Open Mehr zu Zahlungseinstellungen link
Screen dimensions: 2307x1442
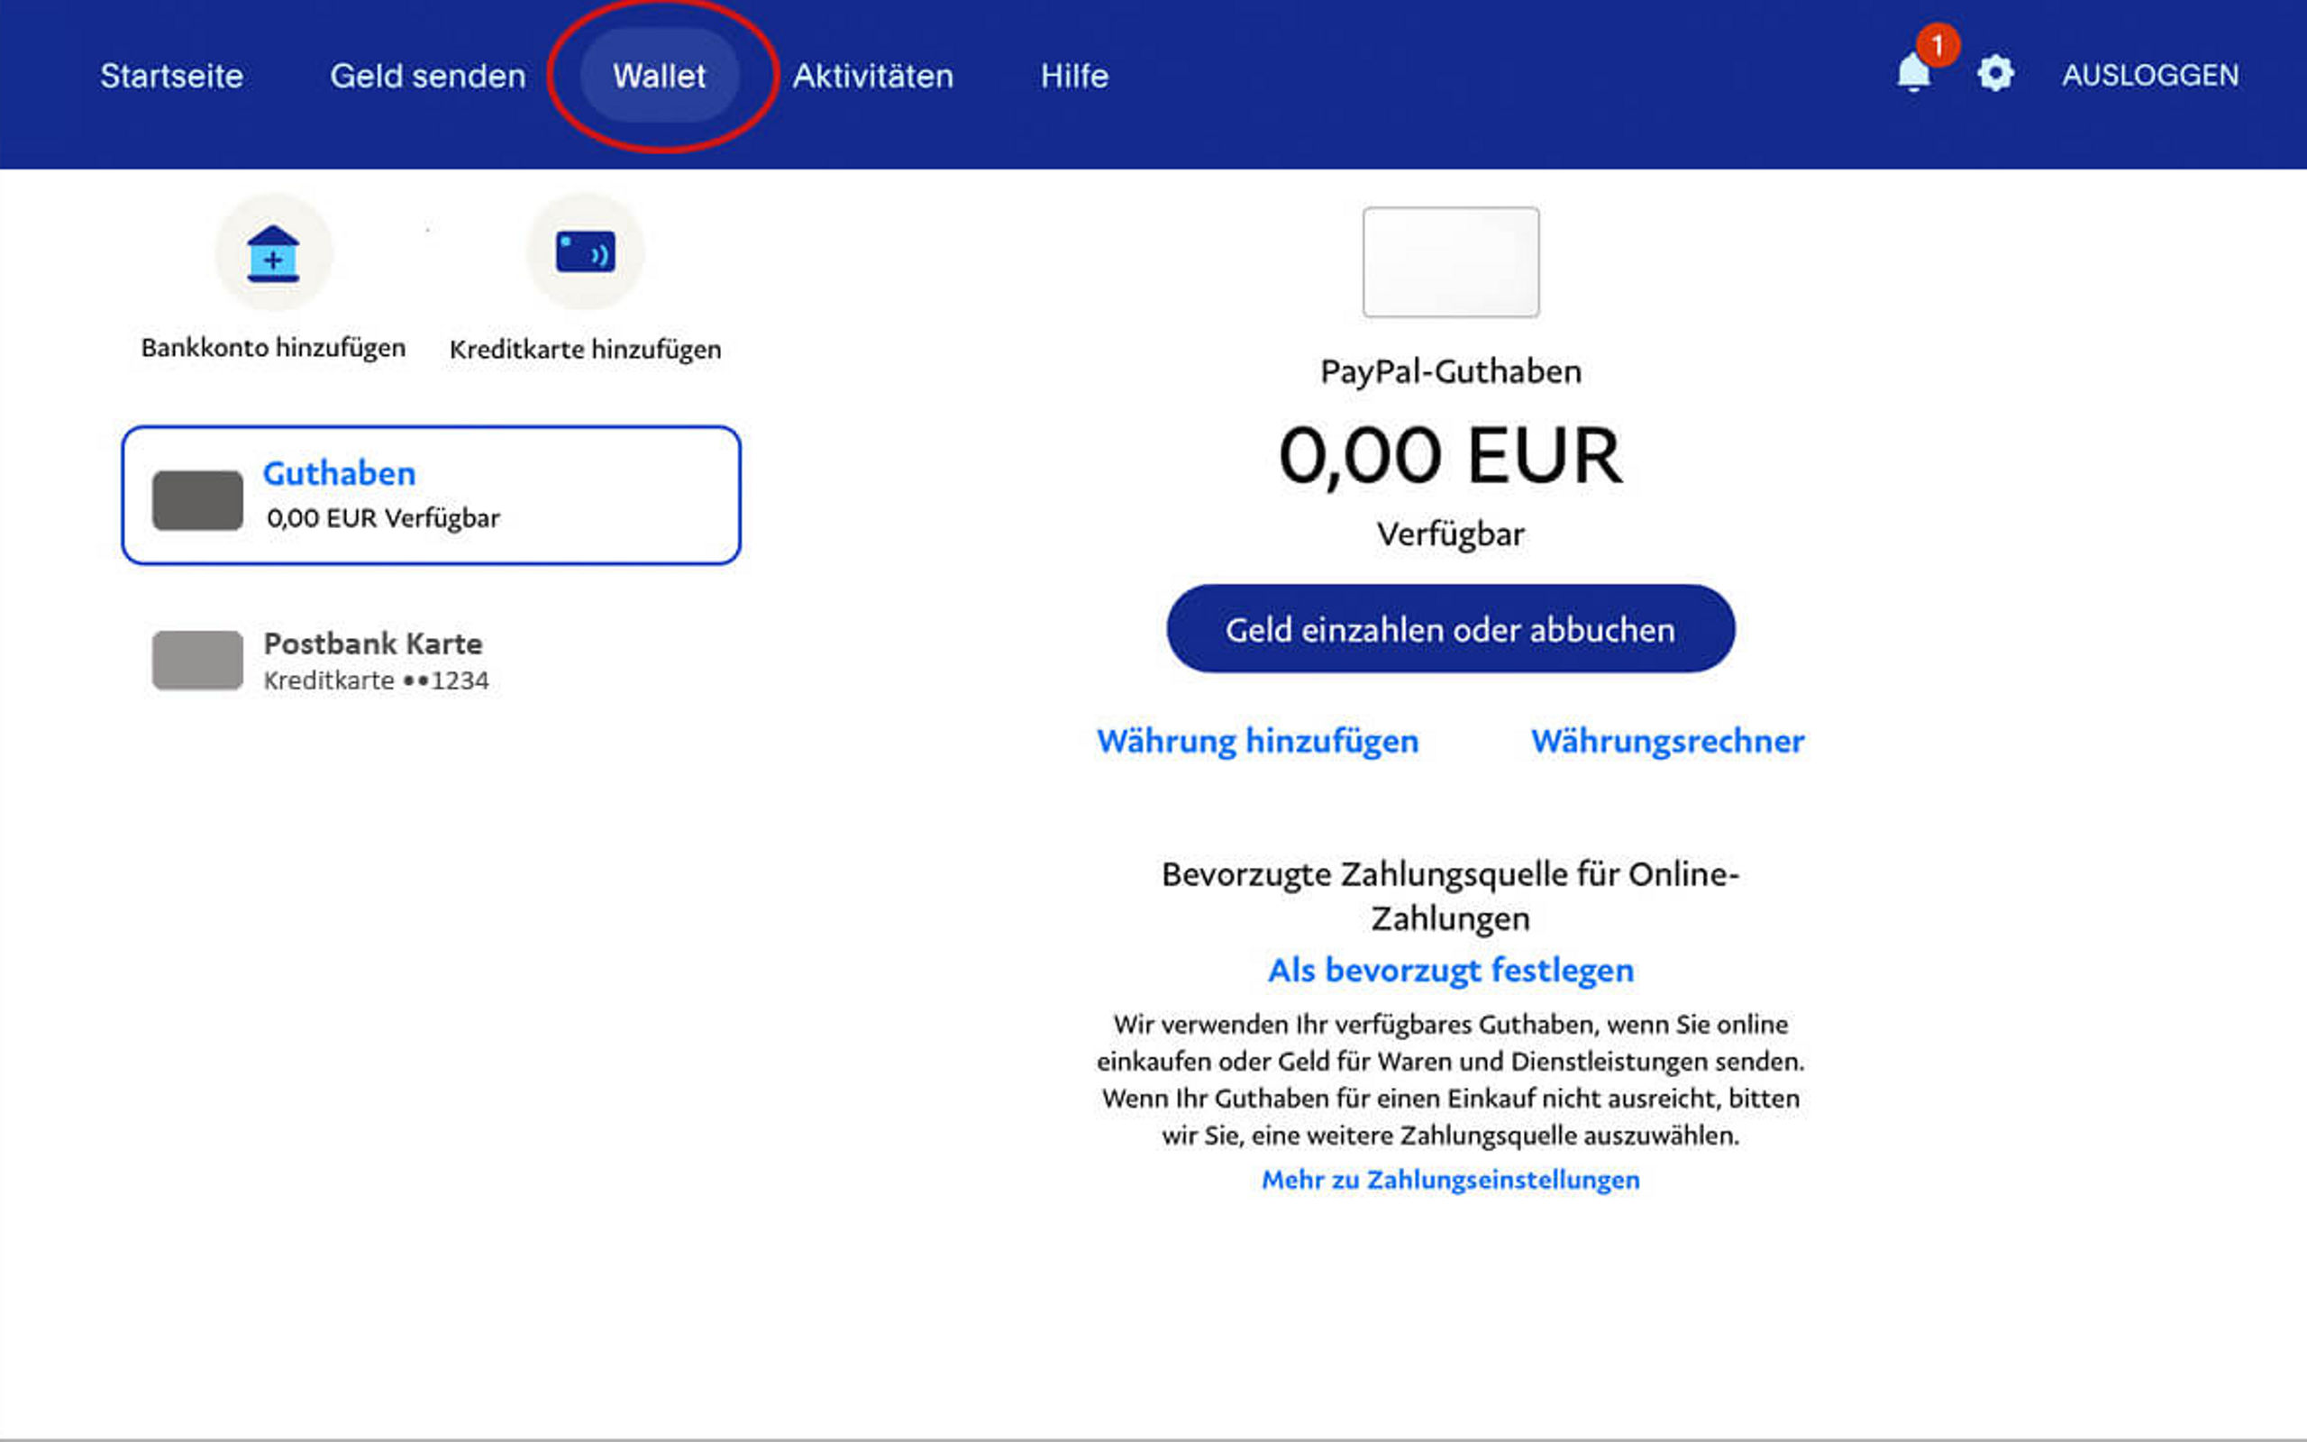(1450, 1180)
